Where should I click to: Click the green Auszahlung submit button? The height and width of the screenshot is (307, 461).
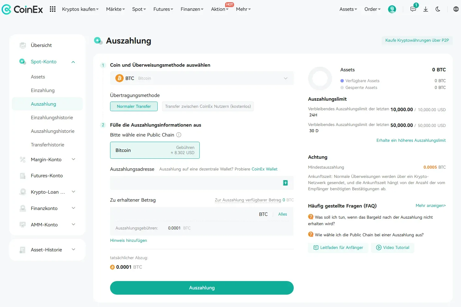click(x=202, y=288)
